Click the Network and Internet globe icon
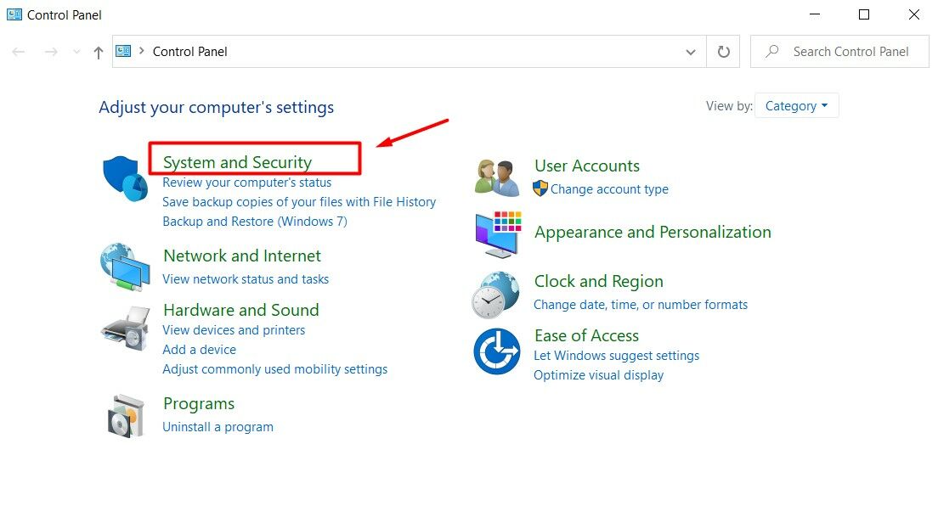The width and height of the screenshot is (938, 517). (125, 267)
